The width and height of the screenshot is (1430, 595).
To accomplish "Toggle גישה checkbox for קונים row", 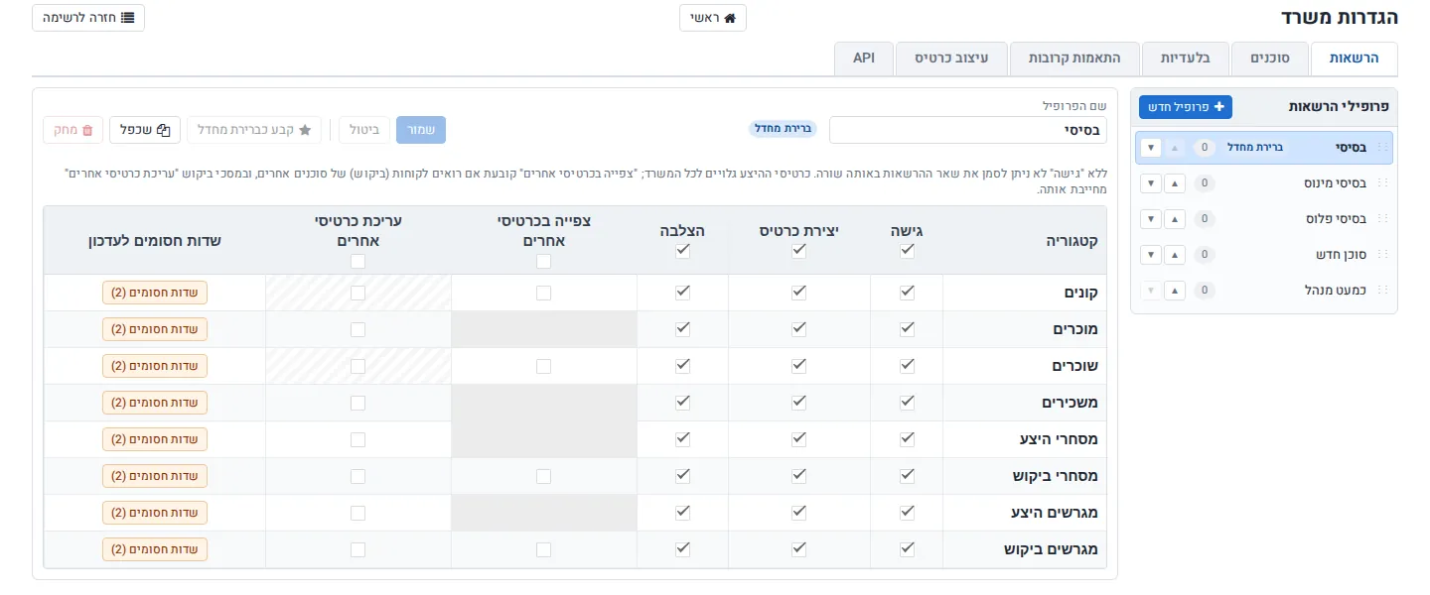I will tap(907, 293).
